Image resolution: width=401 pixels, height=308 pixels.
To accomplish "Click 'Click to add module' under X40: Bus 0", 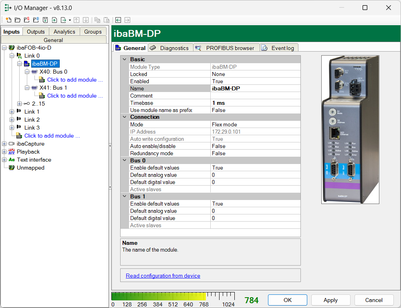I will coord(75,80).
